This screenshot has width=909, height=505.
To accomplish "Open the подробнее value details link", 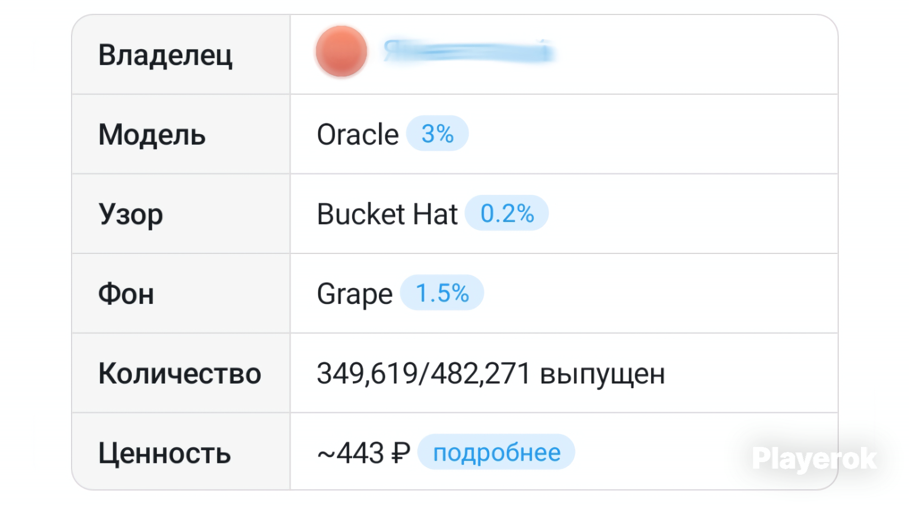I will [x=496, y=452].
